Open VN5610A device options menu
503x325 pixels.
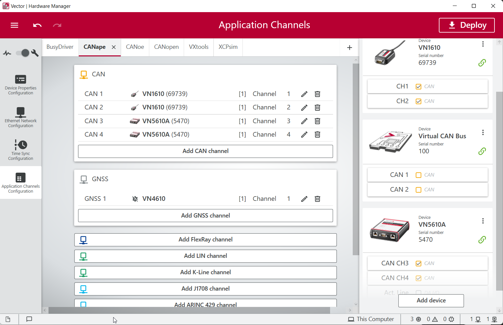[x=483, y=221]
